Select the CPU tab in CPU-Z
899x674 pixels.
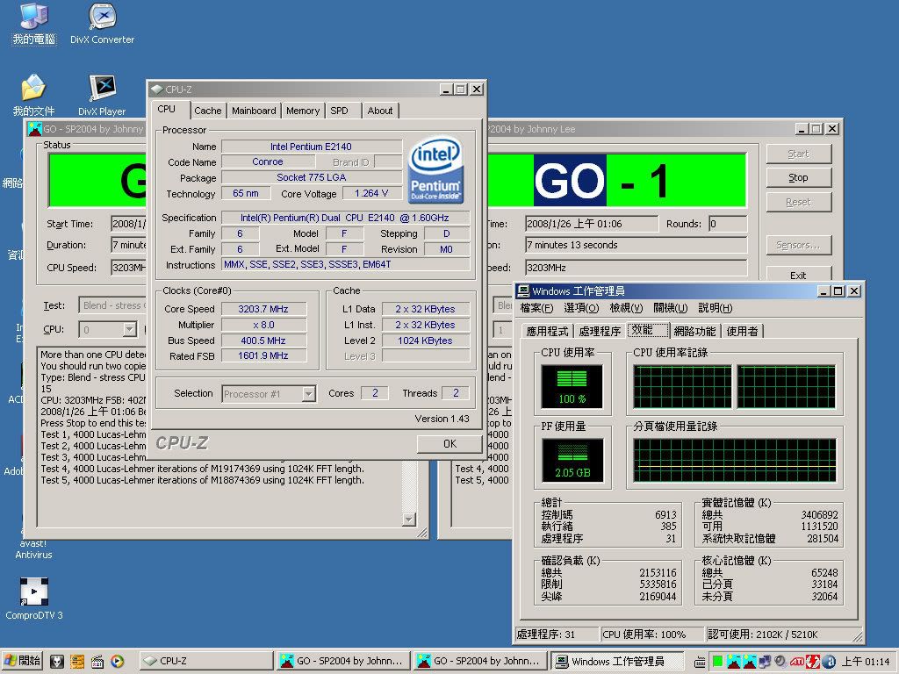[x=166, y=109]
